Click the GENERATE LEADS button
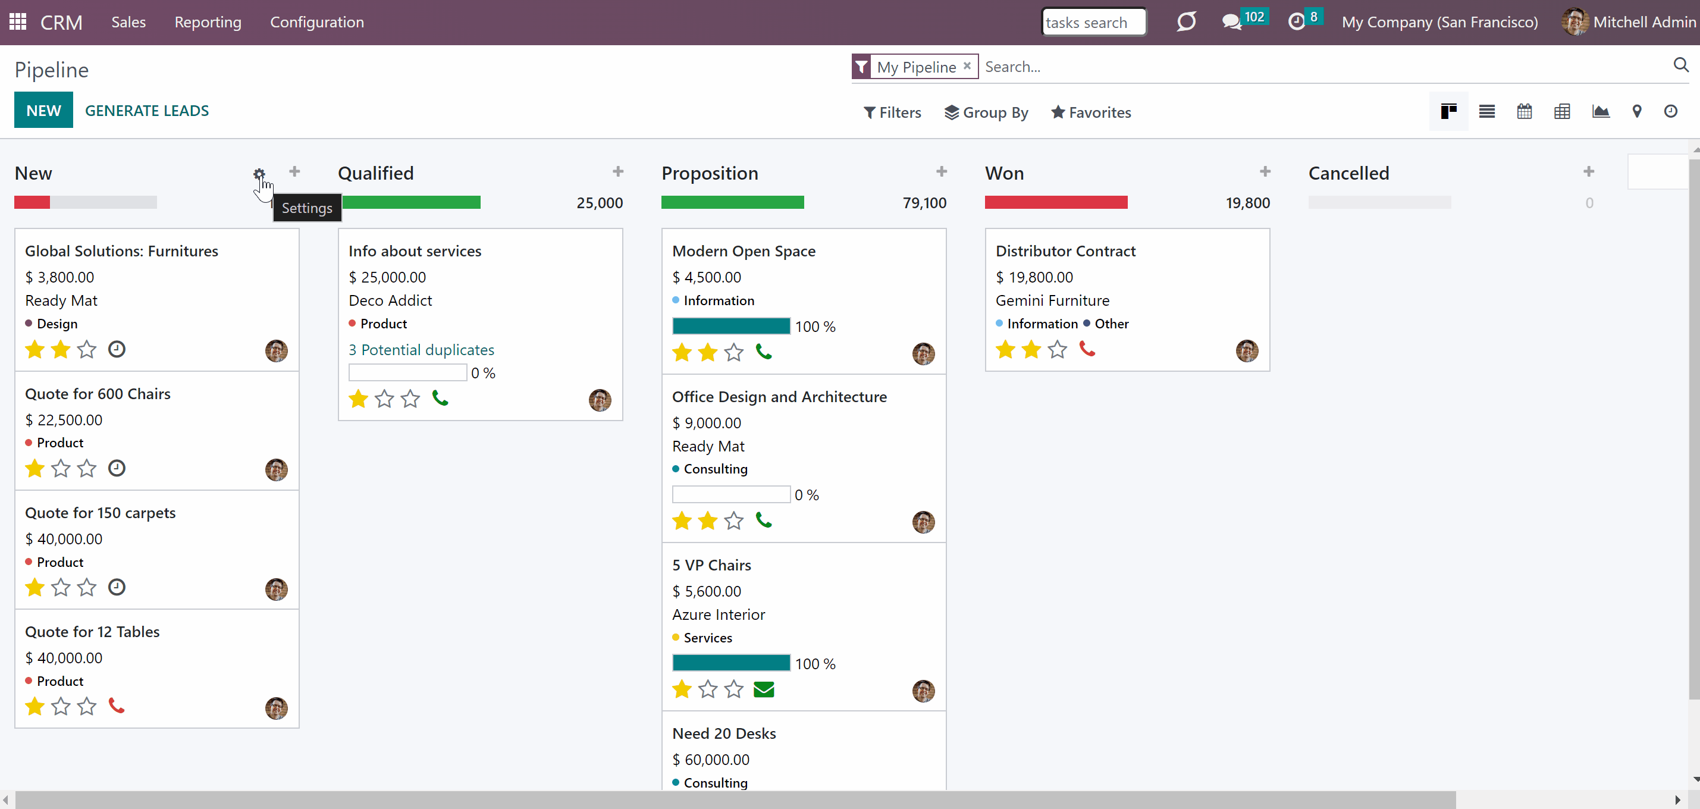The width and height of the screenshot is (1700, 809). 146,110
